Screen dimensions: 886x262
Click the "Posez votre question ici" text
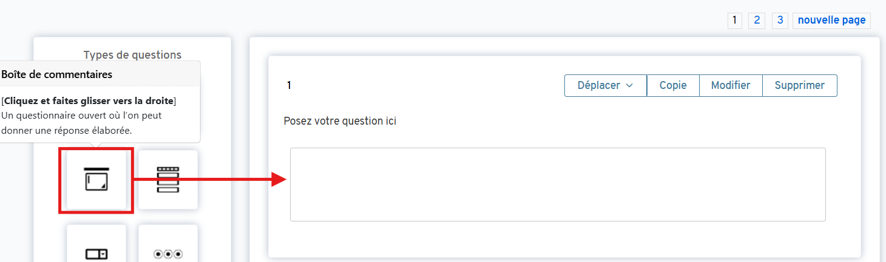(340, 121)
